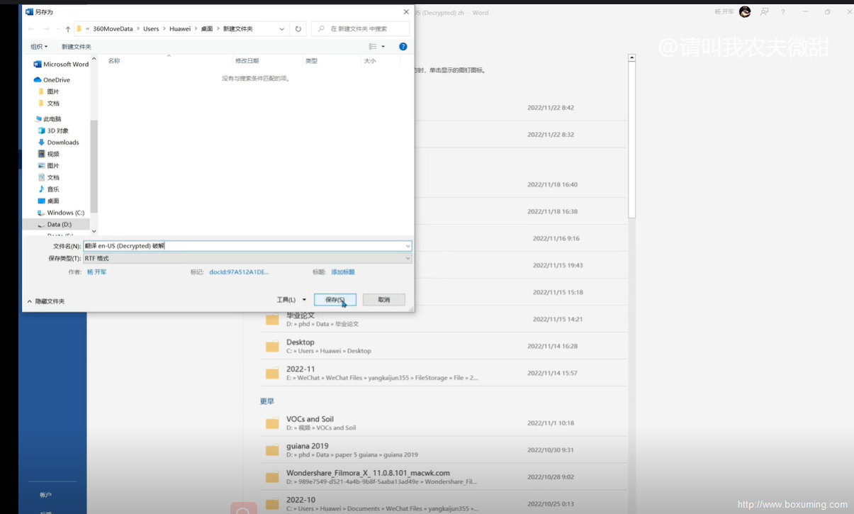Click the Users path segment

point(151,29)
